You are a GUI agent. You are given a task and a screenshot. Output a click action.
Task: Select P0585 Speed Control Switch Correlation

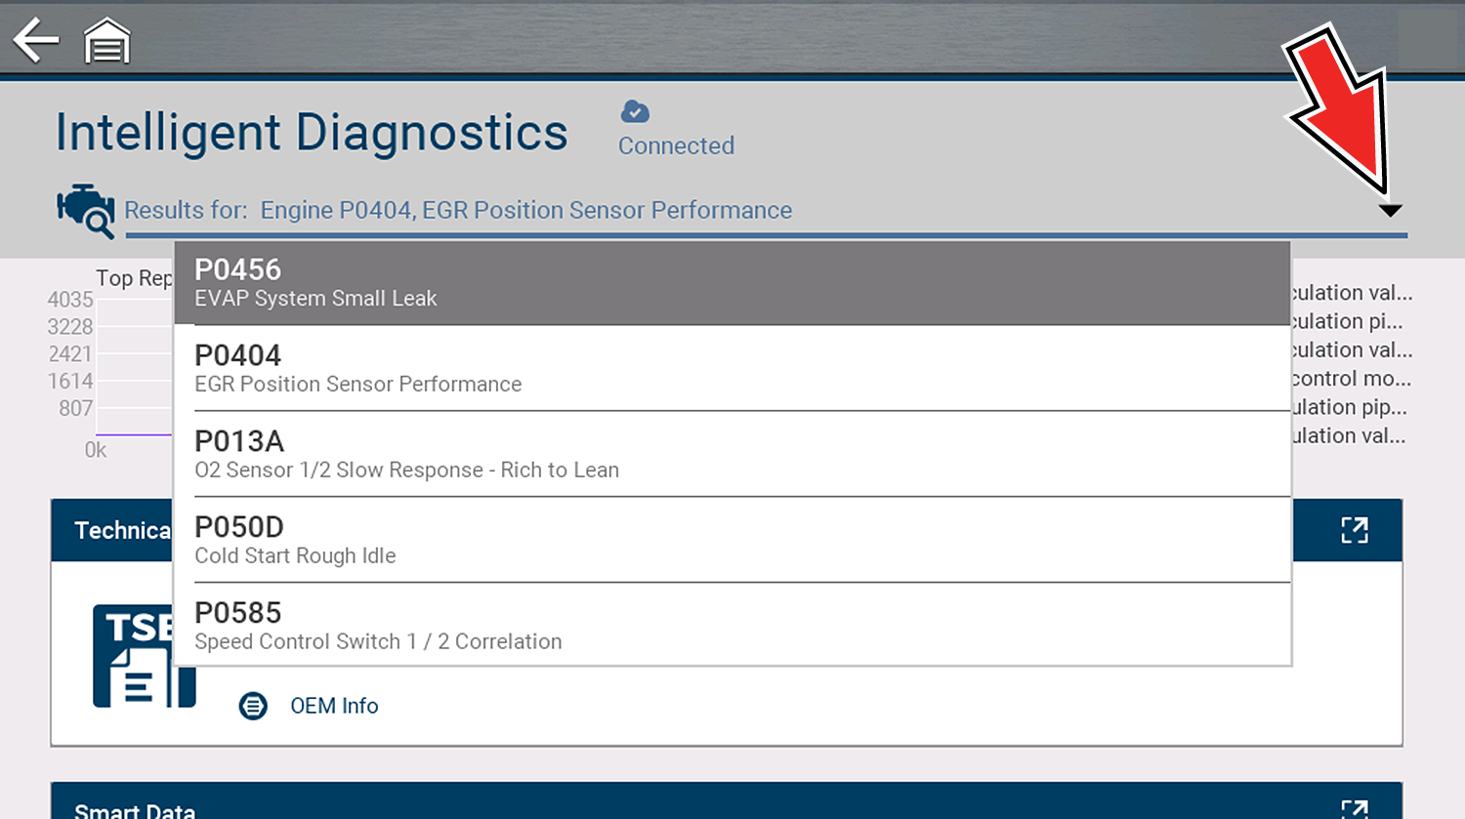[732, 626]
